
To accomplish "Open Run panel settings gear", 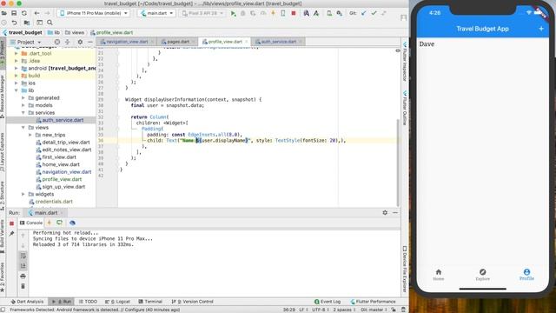I will (x=385, y=212).
